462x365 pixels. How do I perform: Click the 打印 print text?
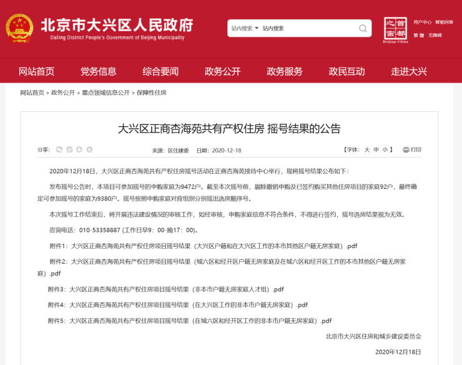(x=416, y=149)
